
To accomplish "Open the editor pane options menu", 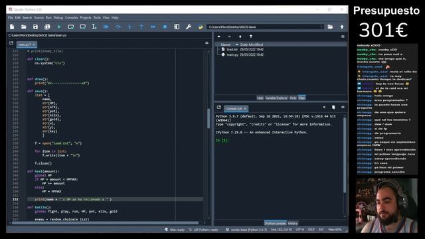I will pos(207,43).
